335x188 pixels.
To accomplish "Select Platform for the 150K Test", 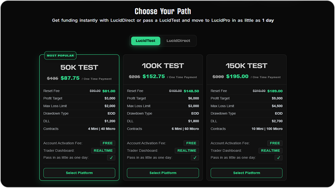I will click(x=247, y=173).
